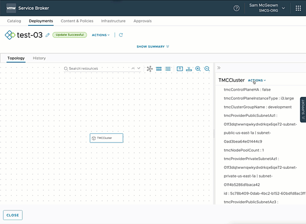Click the TMCCluster node cube icon

[94, 138]
